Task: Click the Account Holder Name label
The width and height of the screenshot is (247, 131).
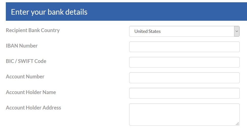Action: 31,92
